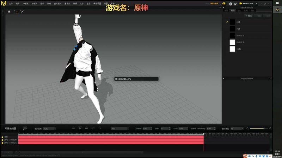This screenshot has width=282, height=158.
Task: Open the 缝纫 (Sewing) menu
Action: tap(42, 4)
